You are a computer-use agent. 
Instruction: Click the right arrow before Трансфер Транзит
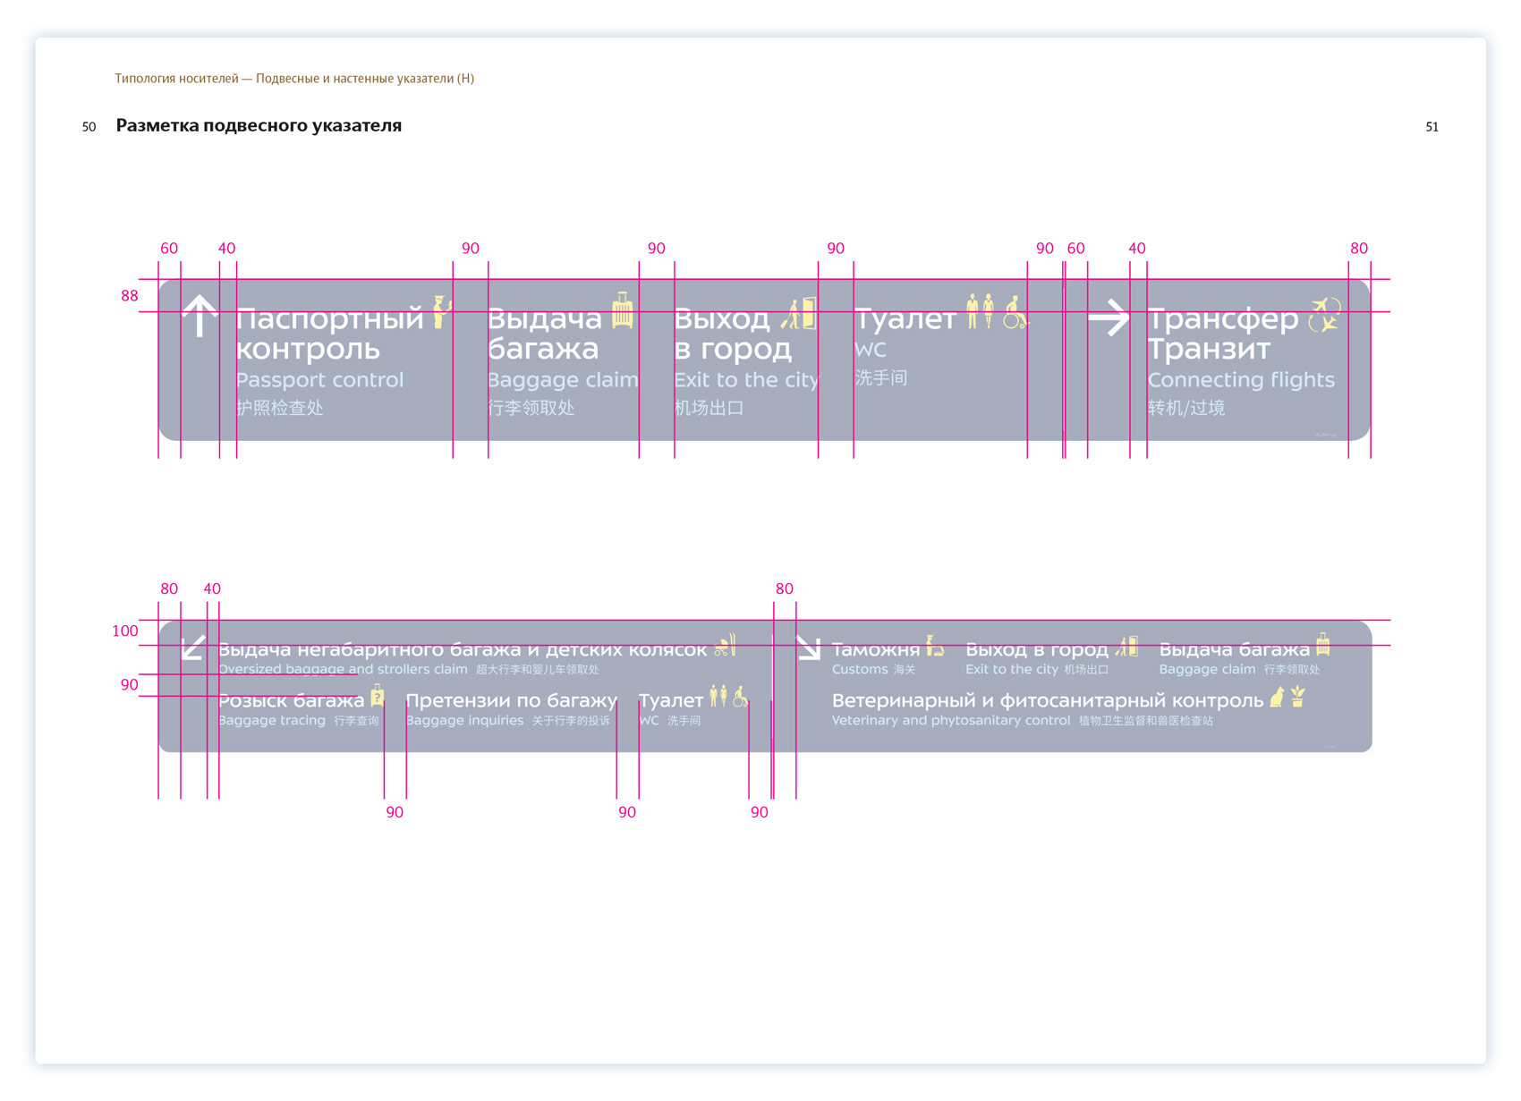tap(1109, 318)
